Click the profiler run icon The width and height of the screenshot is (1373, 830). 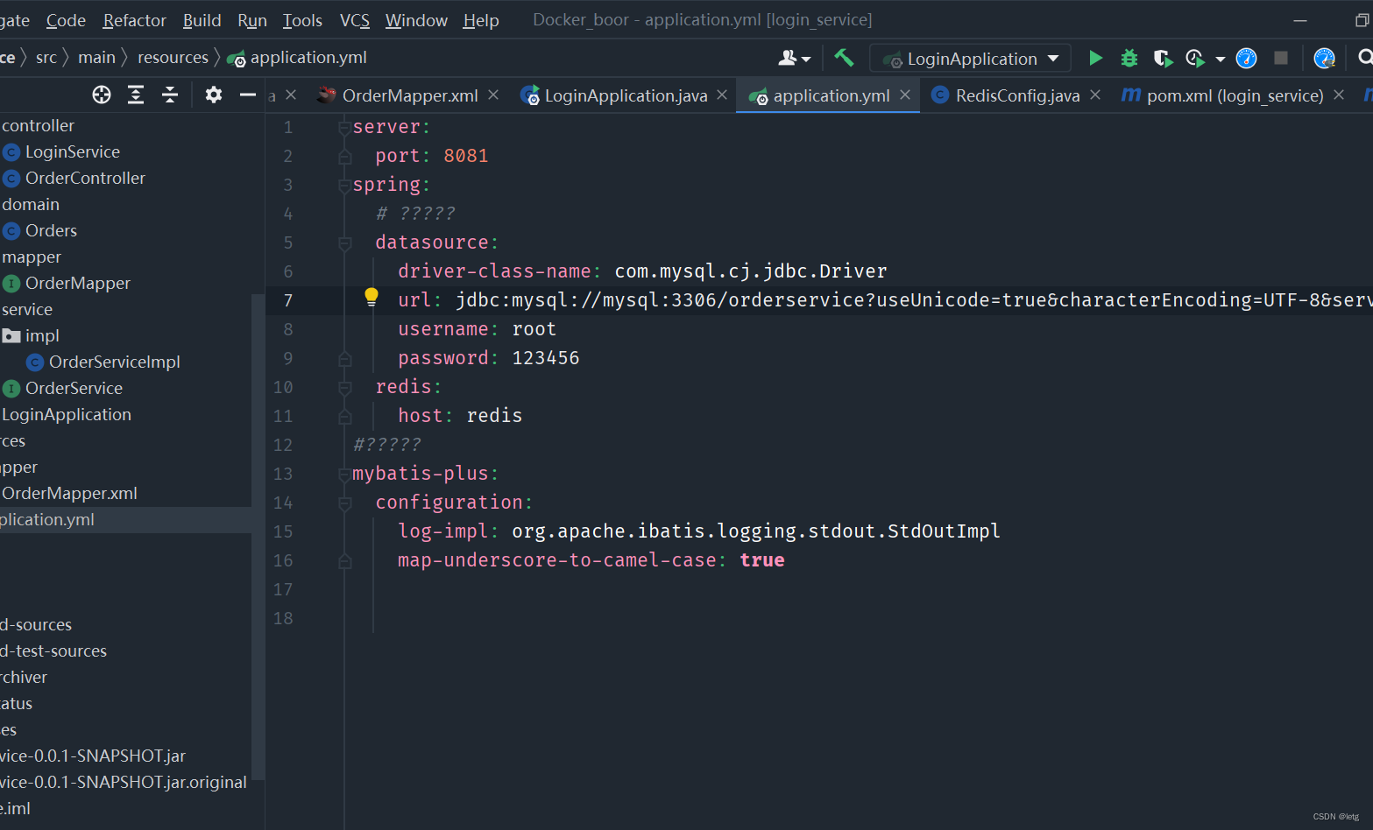pyautogui.click(x=1194, y=59)
